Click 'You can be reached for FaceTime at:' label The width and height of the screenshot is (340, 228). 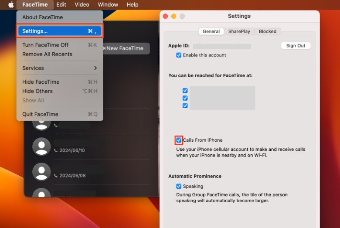tap(211, 75)
